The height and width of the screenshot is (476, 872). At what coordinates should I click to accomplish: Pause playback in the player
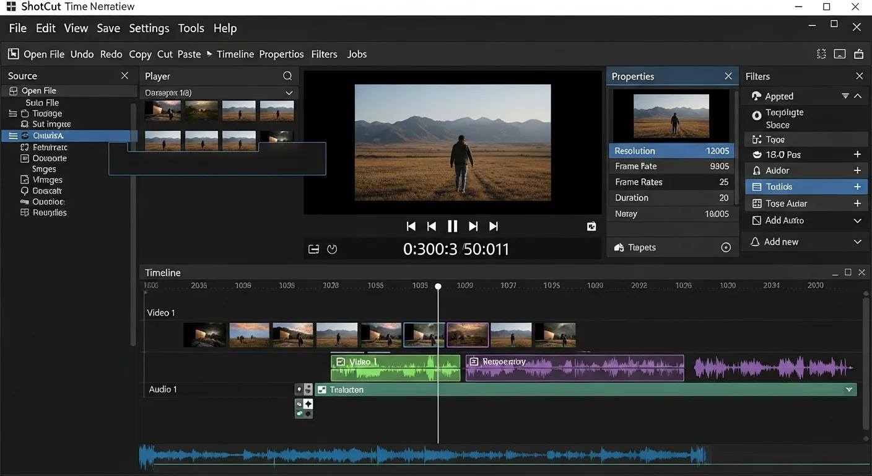(452, 226)
